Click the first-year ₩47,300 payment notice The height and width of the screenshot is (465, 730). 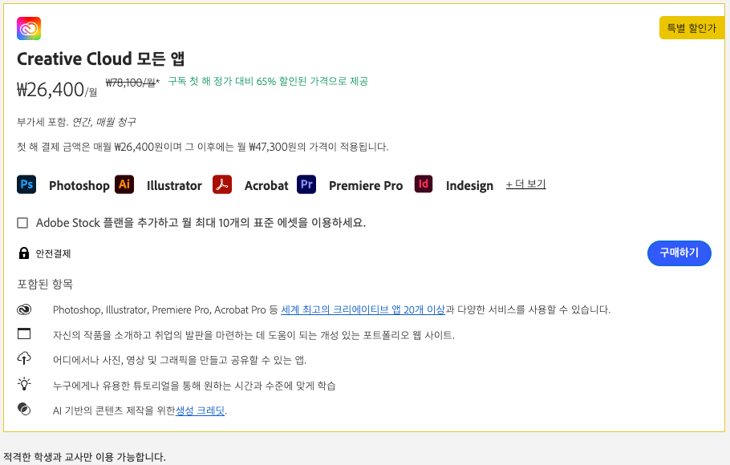[203, 147]
